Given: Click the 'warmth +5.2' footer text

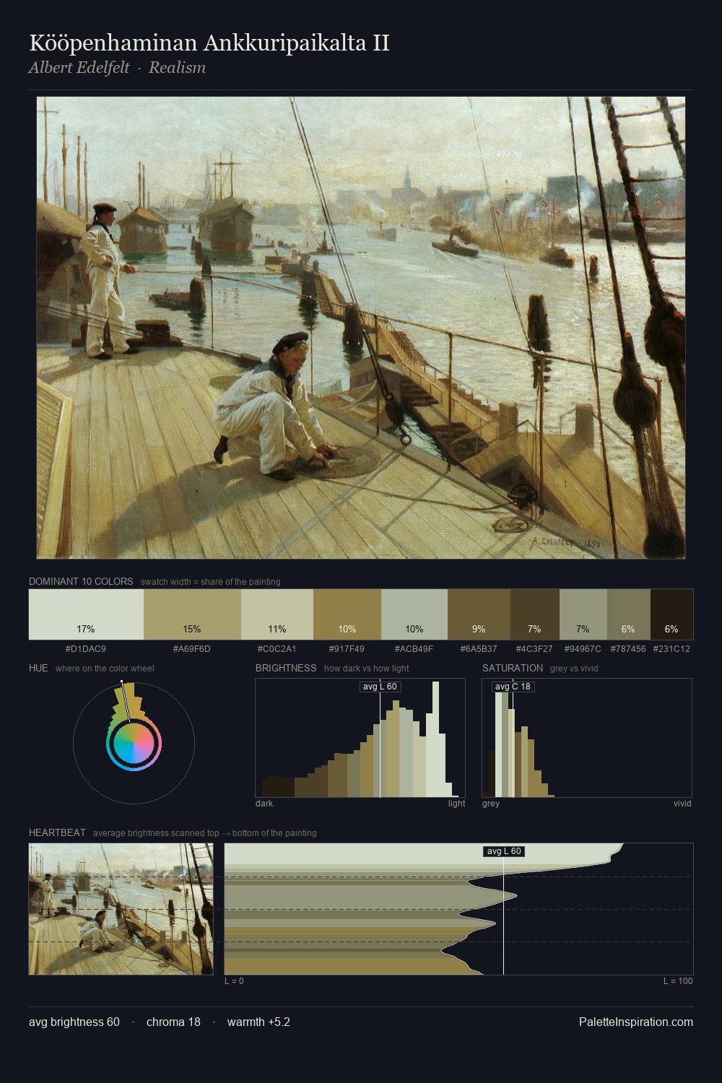Looking at the screenshot, I should point(258,1022).
